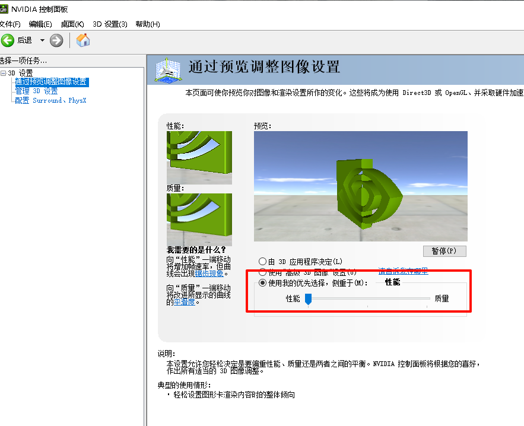Click the grey Forward arrow icon
Image resolution: width=524 pixels, height=426 pixels.
56,40
